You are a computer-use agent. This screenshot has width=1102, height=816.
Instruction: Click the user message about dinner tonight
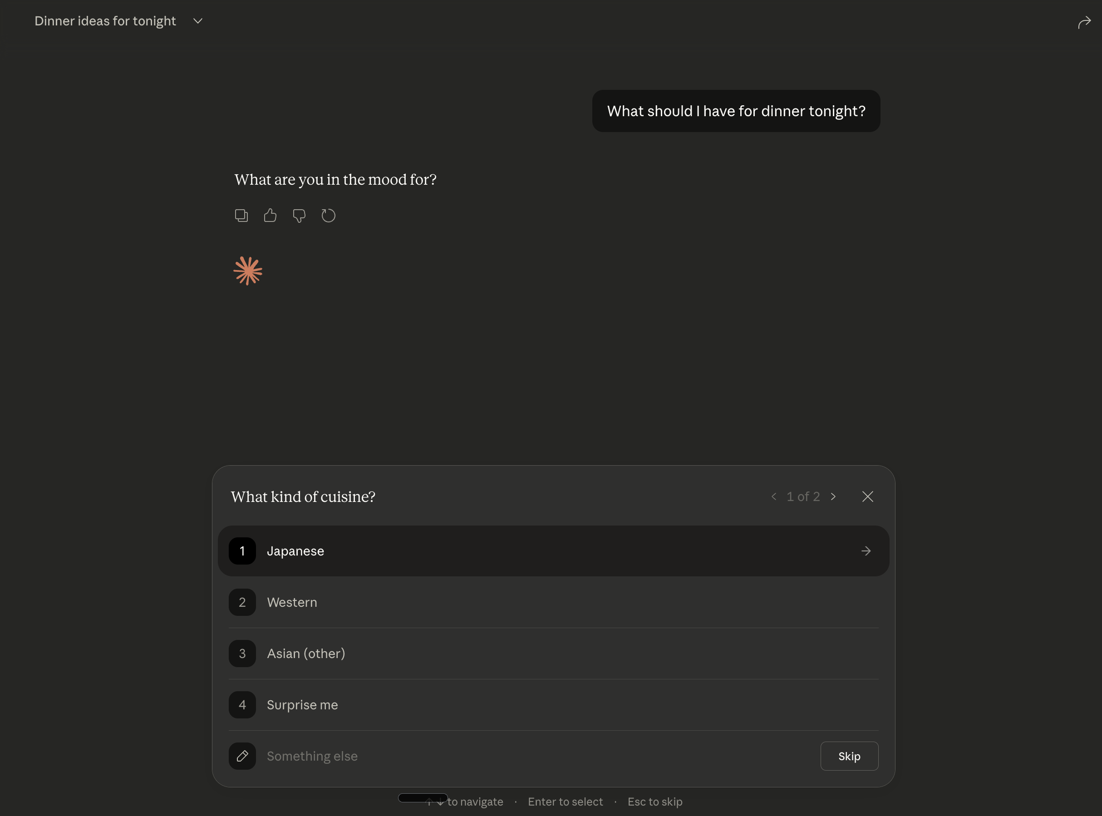coord(736,111)
